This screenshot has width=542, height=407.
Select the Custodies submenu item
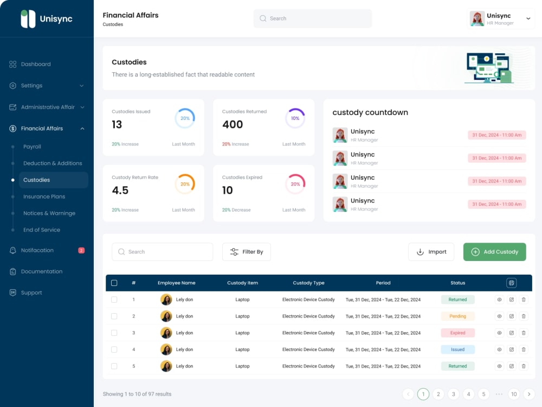pyautogui.click(x=54, y=180)
